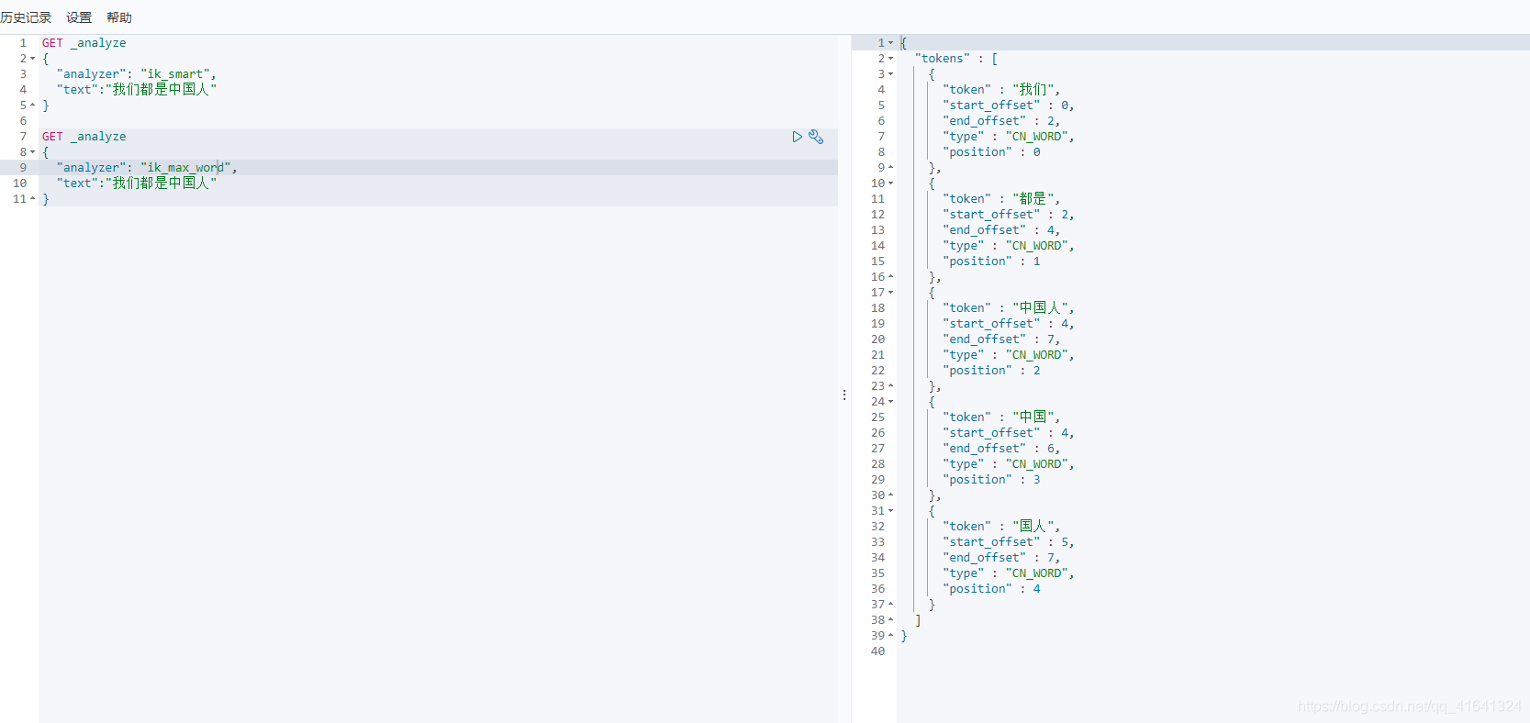
Task: Click the token value "中国" in response
Action: (x=1035, y=417)
